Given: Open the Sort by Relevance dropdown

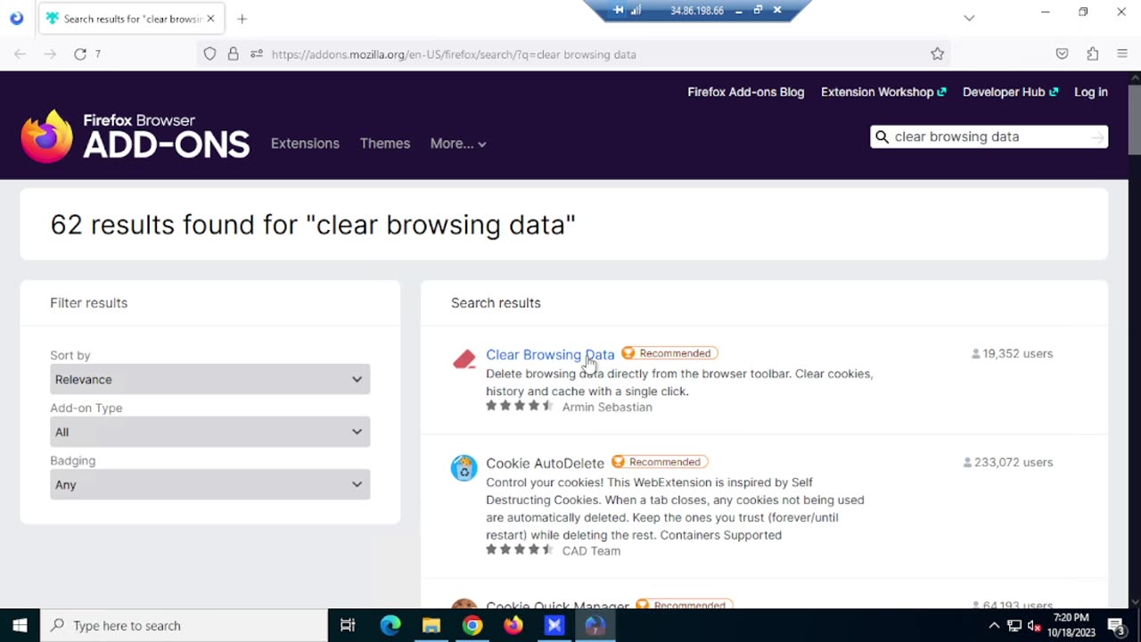Looking at the screenshot, I should click(209, 379).
